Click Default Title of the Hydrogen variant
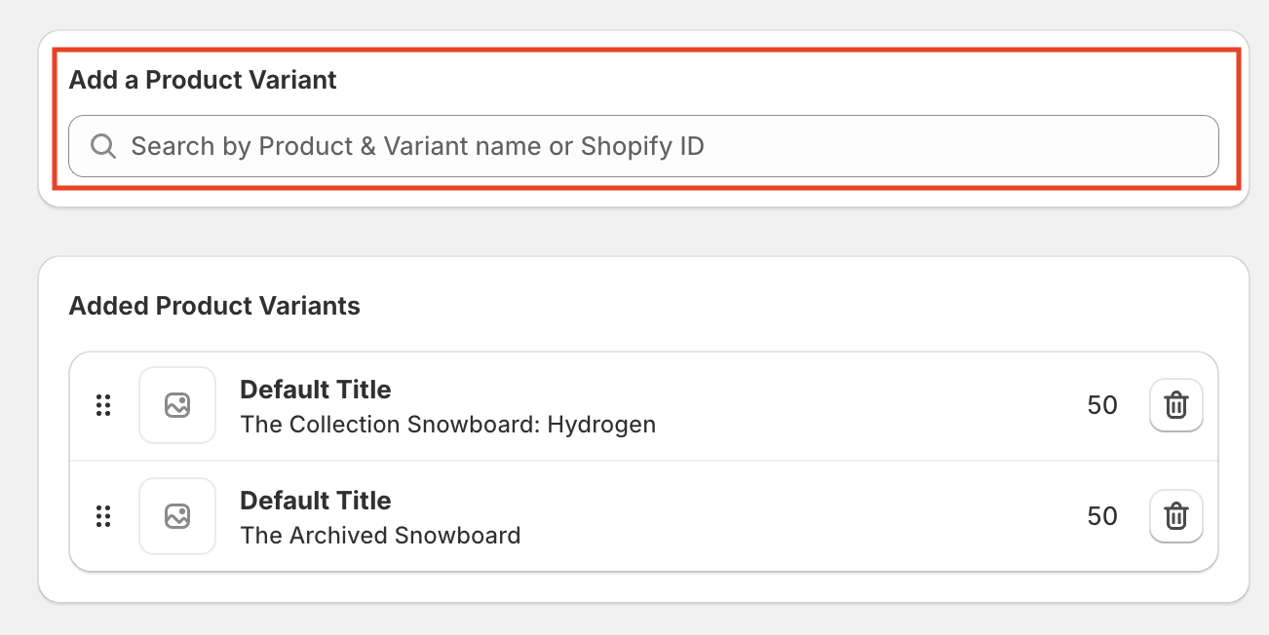This screenshot has height=635, width=1269. 316,390
